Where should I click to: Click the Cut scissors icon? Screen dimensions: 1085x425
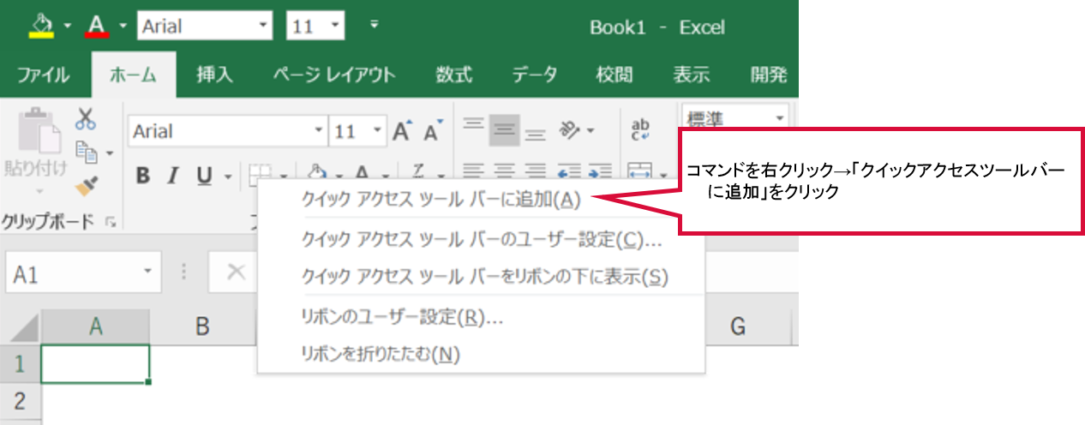click(85, 117)
